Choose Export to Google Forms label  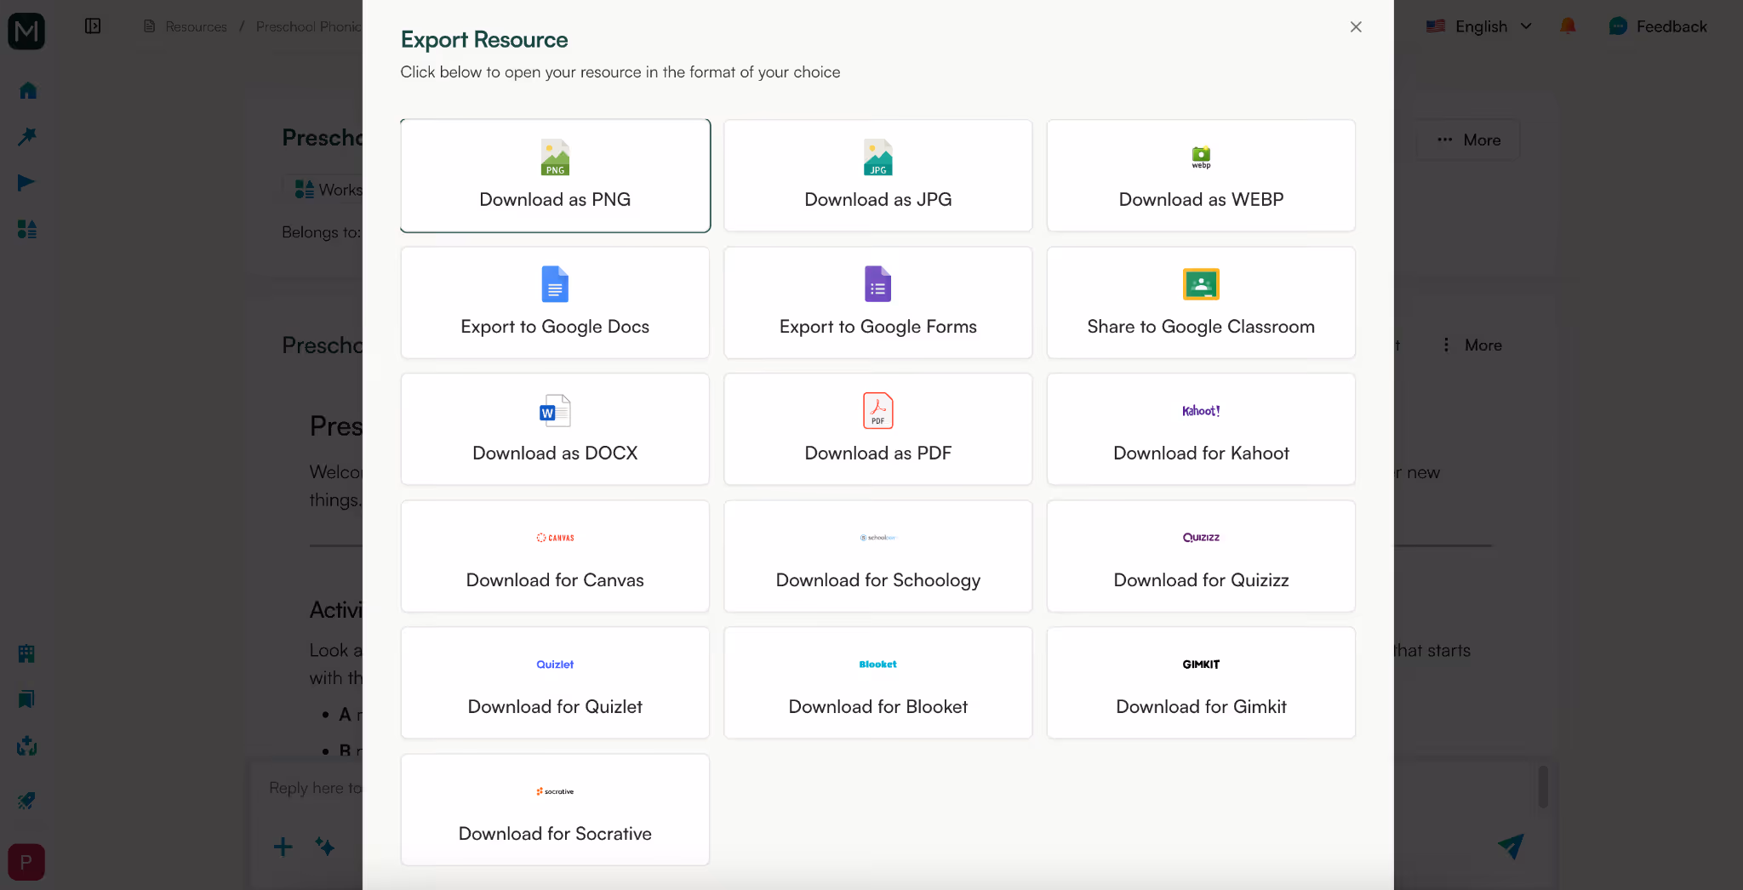[x=877, y=327]
